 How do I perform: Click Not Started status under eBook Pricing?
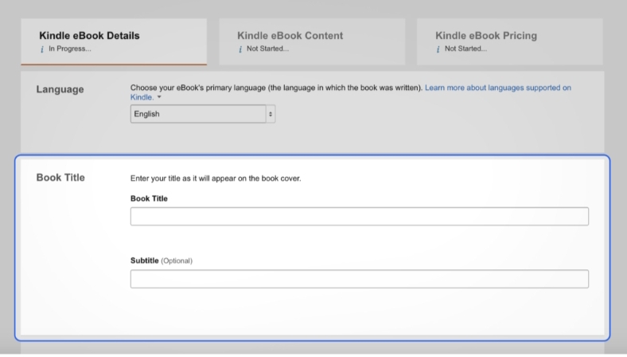[465, 49]
